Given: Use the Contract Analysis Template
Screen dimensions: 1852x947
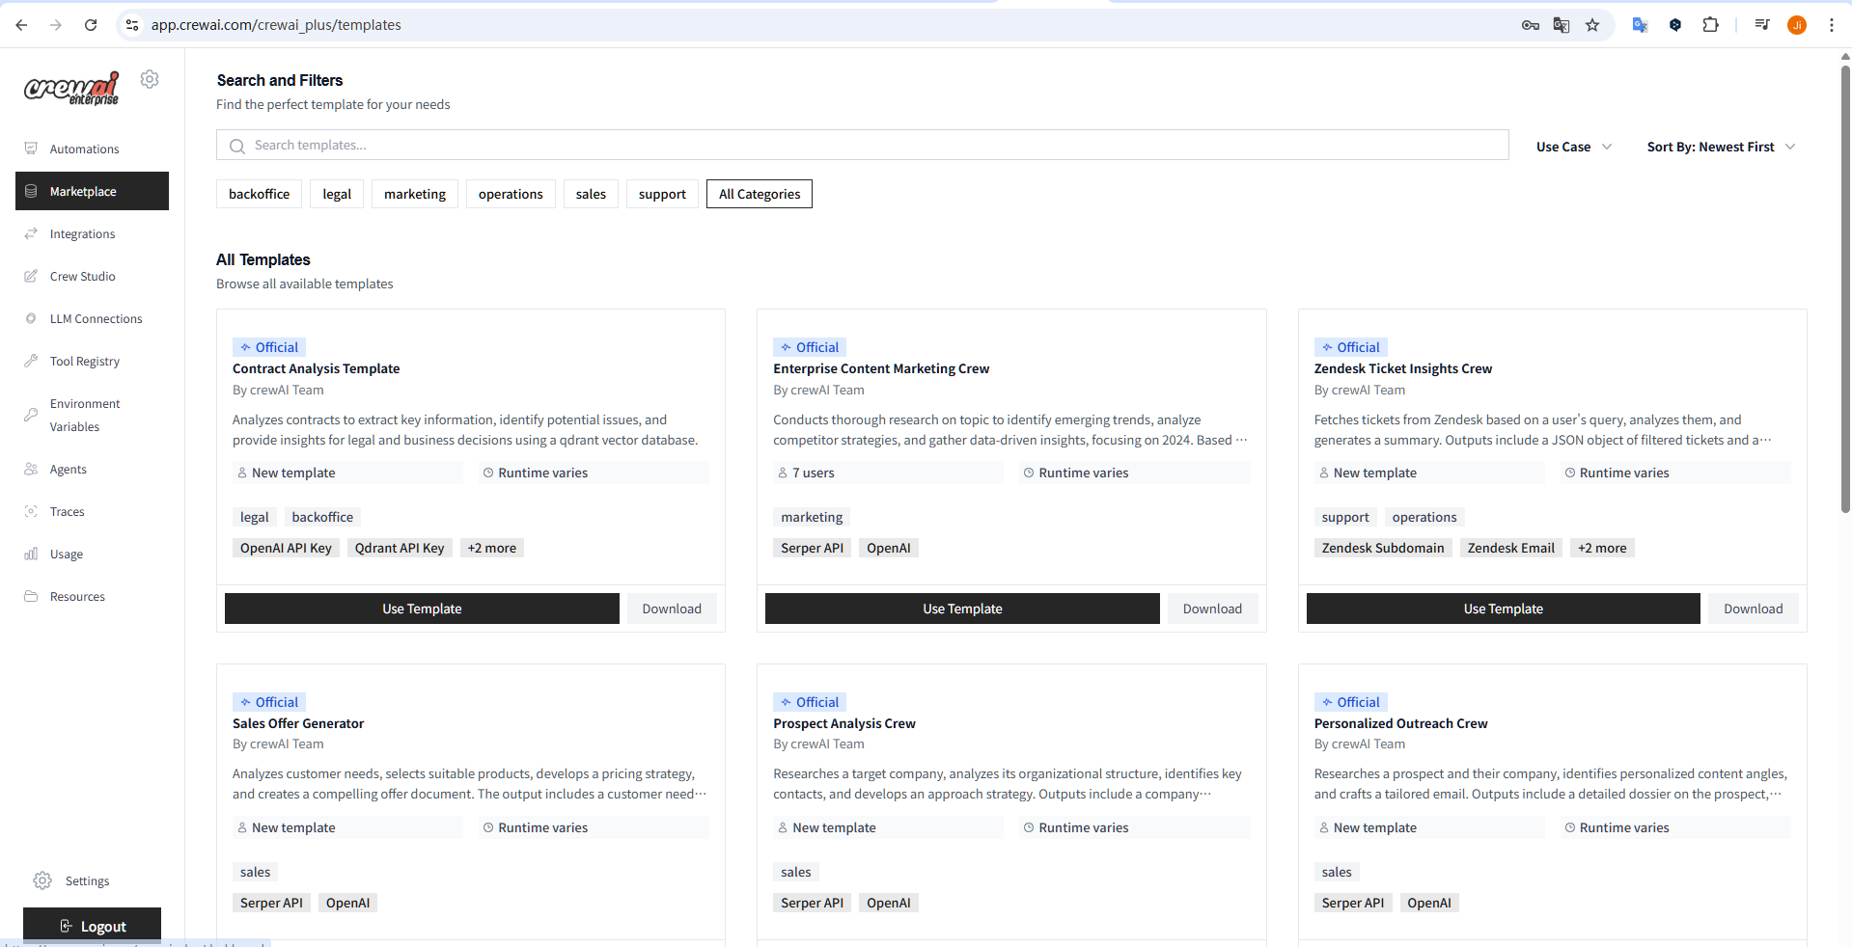Looking at the screenshot, I should click(x=422, y=609).
